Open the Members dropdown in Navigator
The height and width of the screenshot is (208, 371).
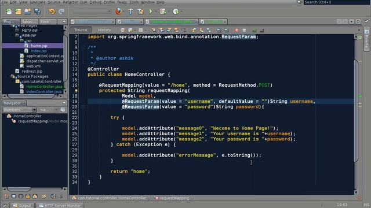19,110
